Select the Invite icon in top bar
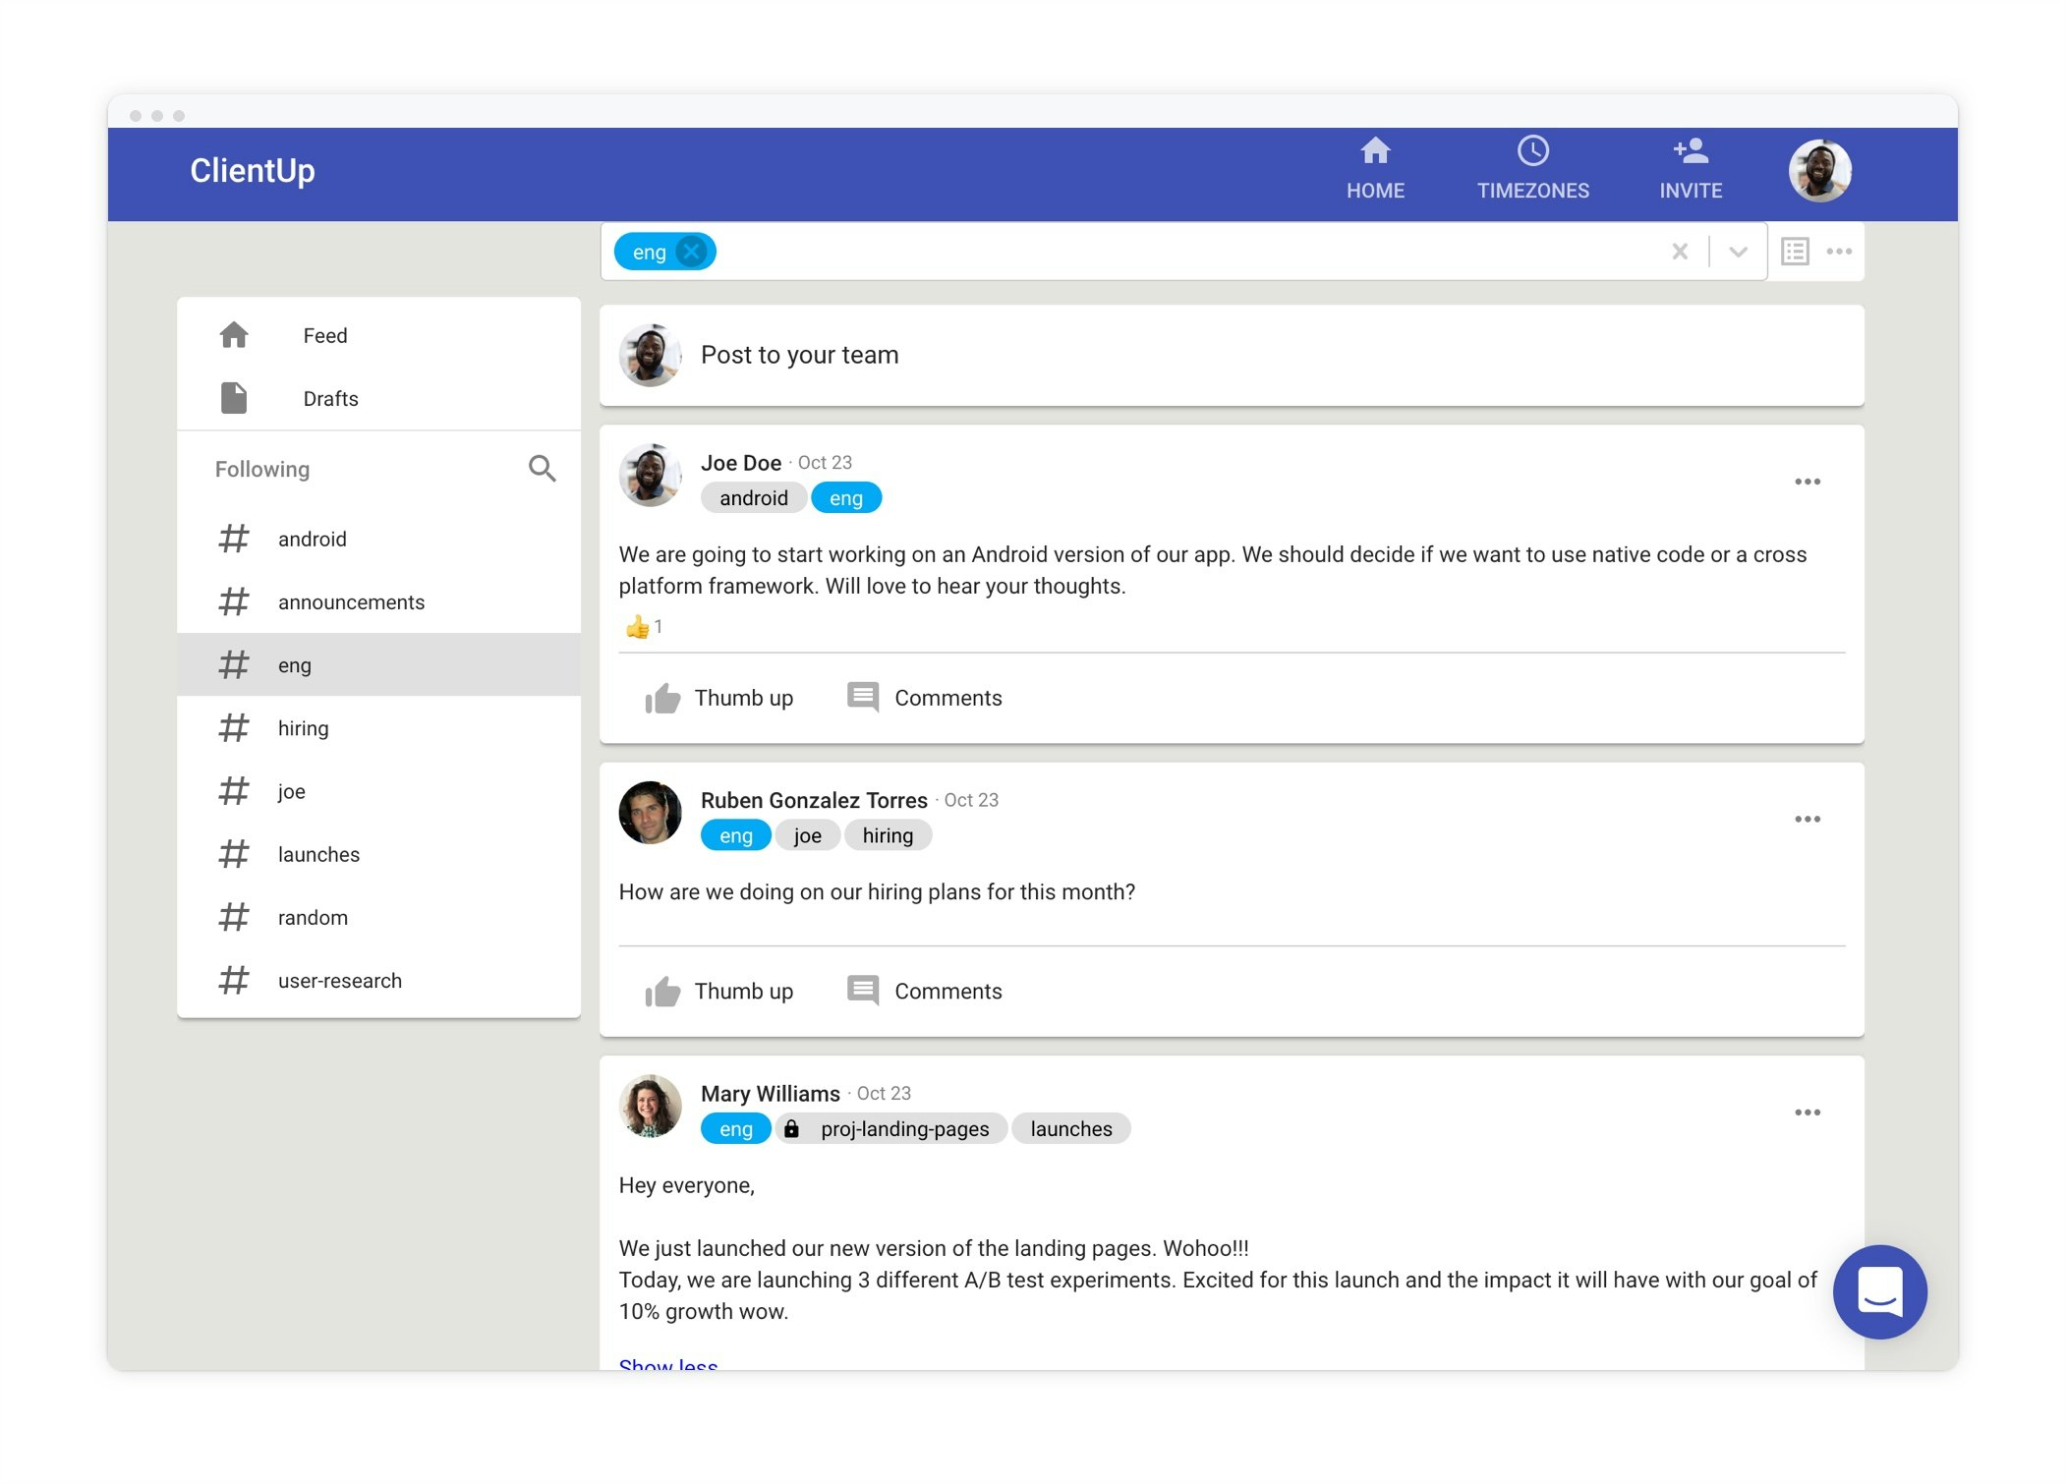The image size is (2066, 1484). tap(1689, 167)
